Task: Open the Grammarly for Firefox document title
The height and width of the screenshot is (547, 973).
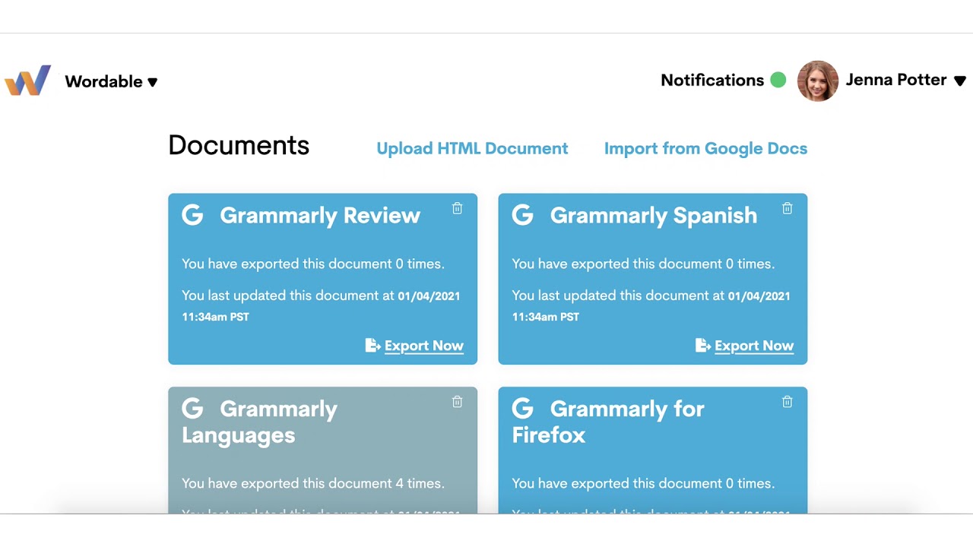Action: coord(608,422)
